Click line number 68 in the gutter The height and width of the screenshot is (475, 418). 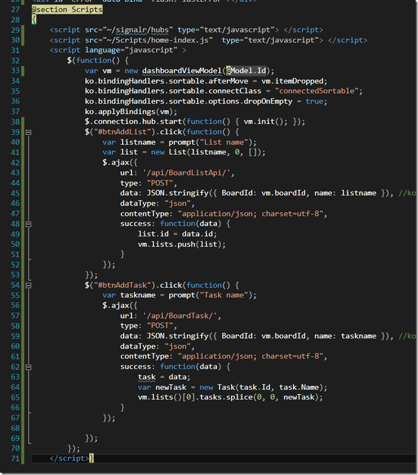15,428
